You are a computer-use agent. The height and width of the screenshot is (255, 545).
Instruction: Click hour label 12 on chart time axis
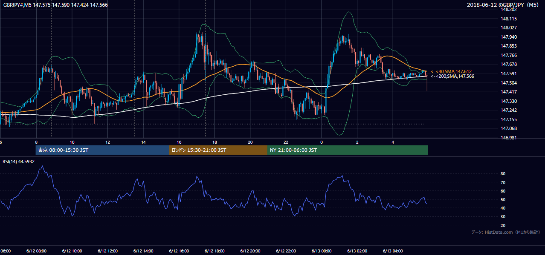[108, 142]
